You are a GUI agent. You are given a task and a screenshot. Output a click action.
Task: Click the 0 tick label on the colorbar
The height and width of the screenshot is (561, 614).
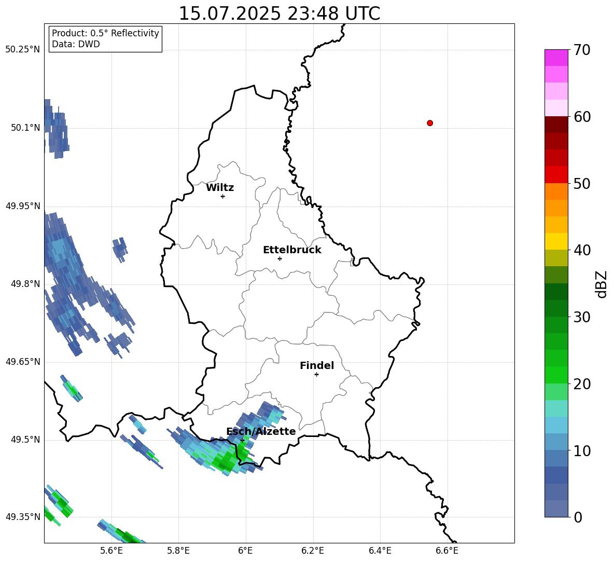click(578, 517)
